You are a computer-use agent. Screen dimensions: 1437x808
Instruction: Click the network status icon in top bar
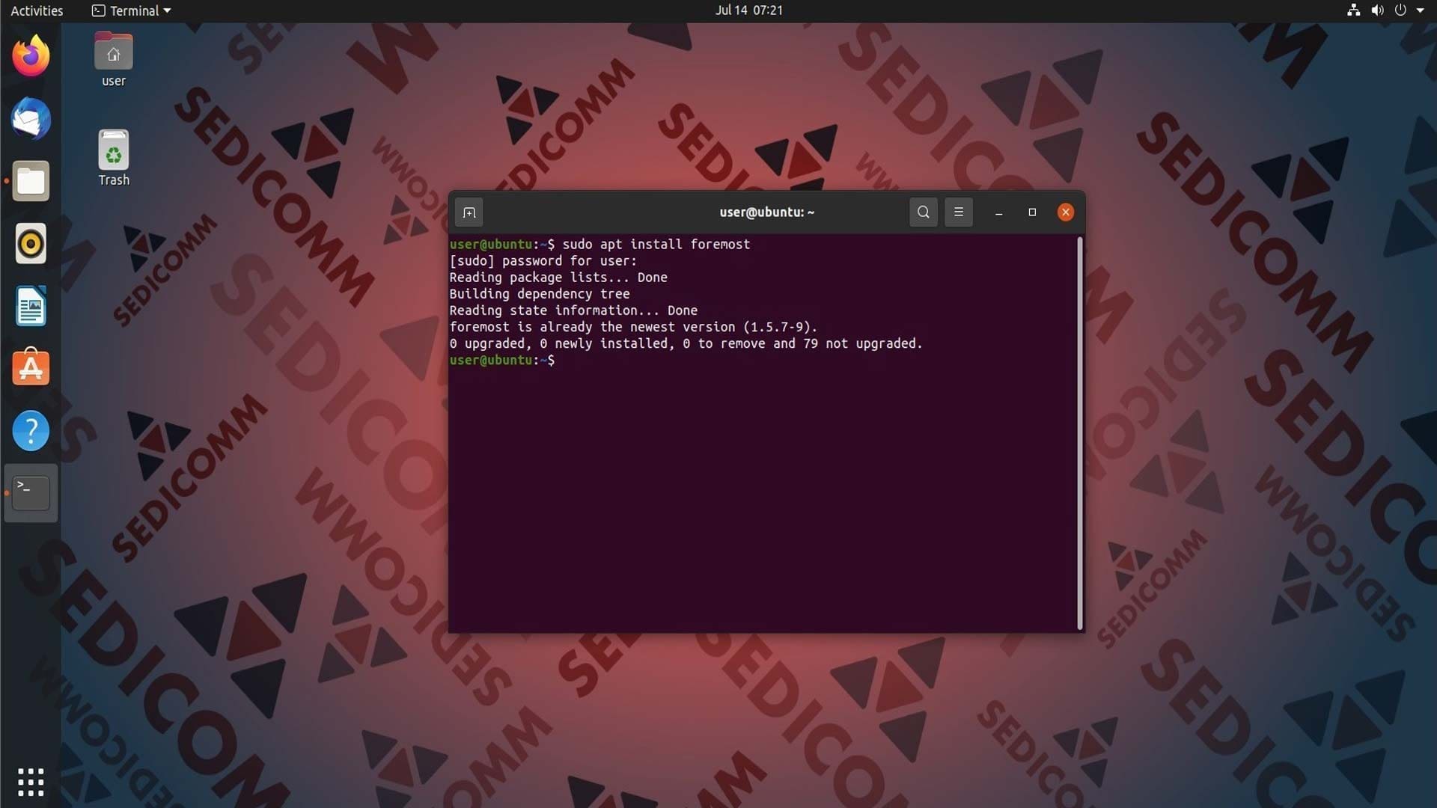point(1353,10)
